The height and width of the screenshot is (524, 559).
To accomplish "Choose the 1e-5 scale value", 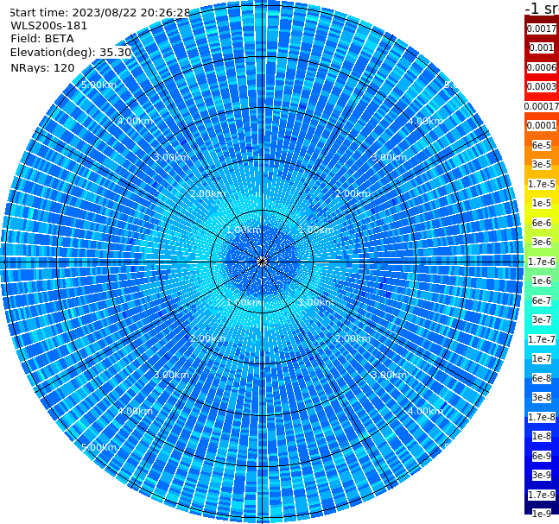I will pyautogui.click(x=542, y=203).
